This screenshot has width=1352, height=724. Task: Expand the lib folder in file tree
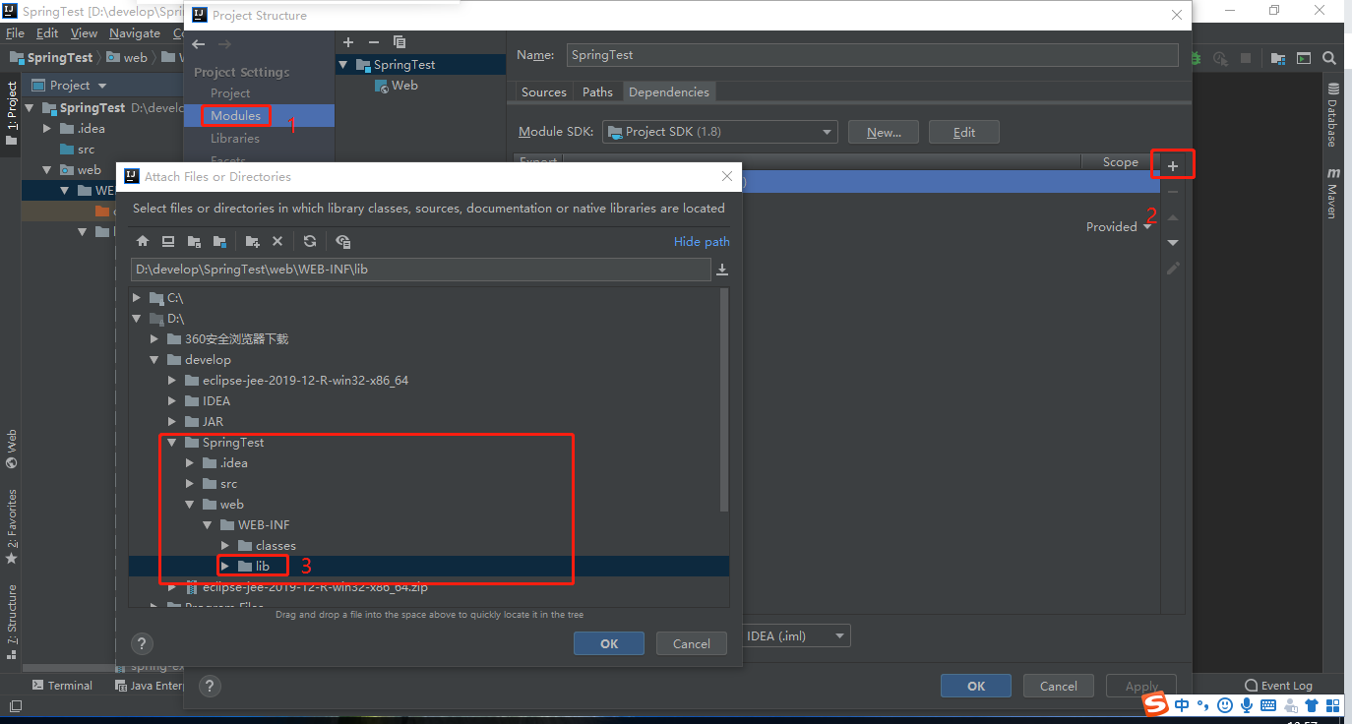pyautogui.click(x=224, y=566)
